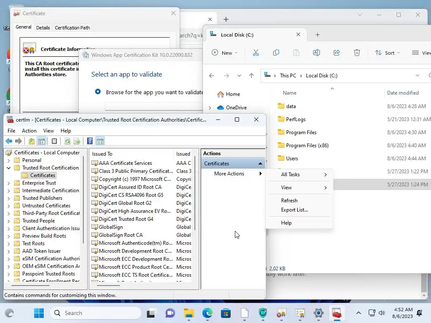Toggle Show/Hide Action Pane icon
The image size is (431, 323).
coord(100,141)
